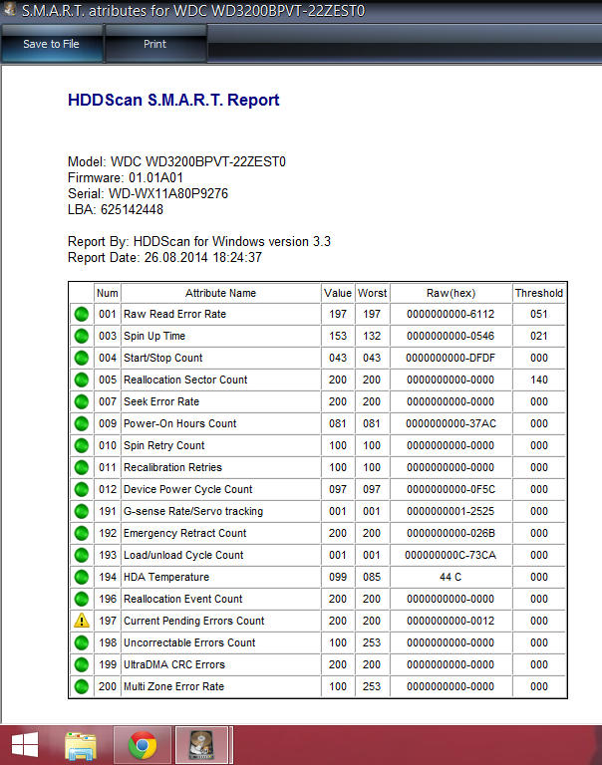Screen dimensions: 602x765
Task: Click green status icon for Power-On Hours Count
Action: point(81,423)
